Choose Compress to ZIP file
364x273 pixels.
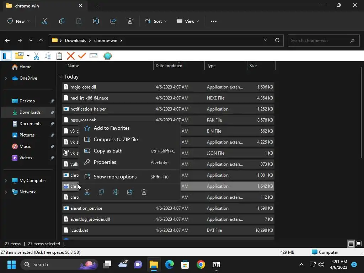click(129, 139)
